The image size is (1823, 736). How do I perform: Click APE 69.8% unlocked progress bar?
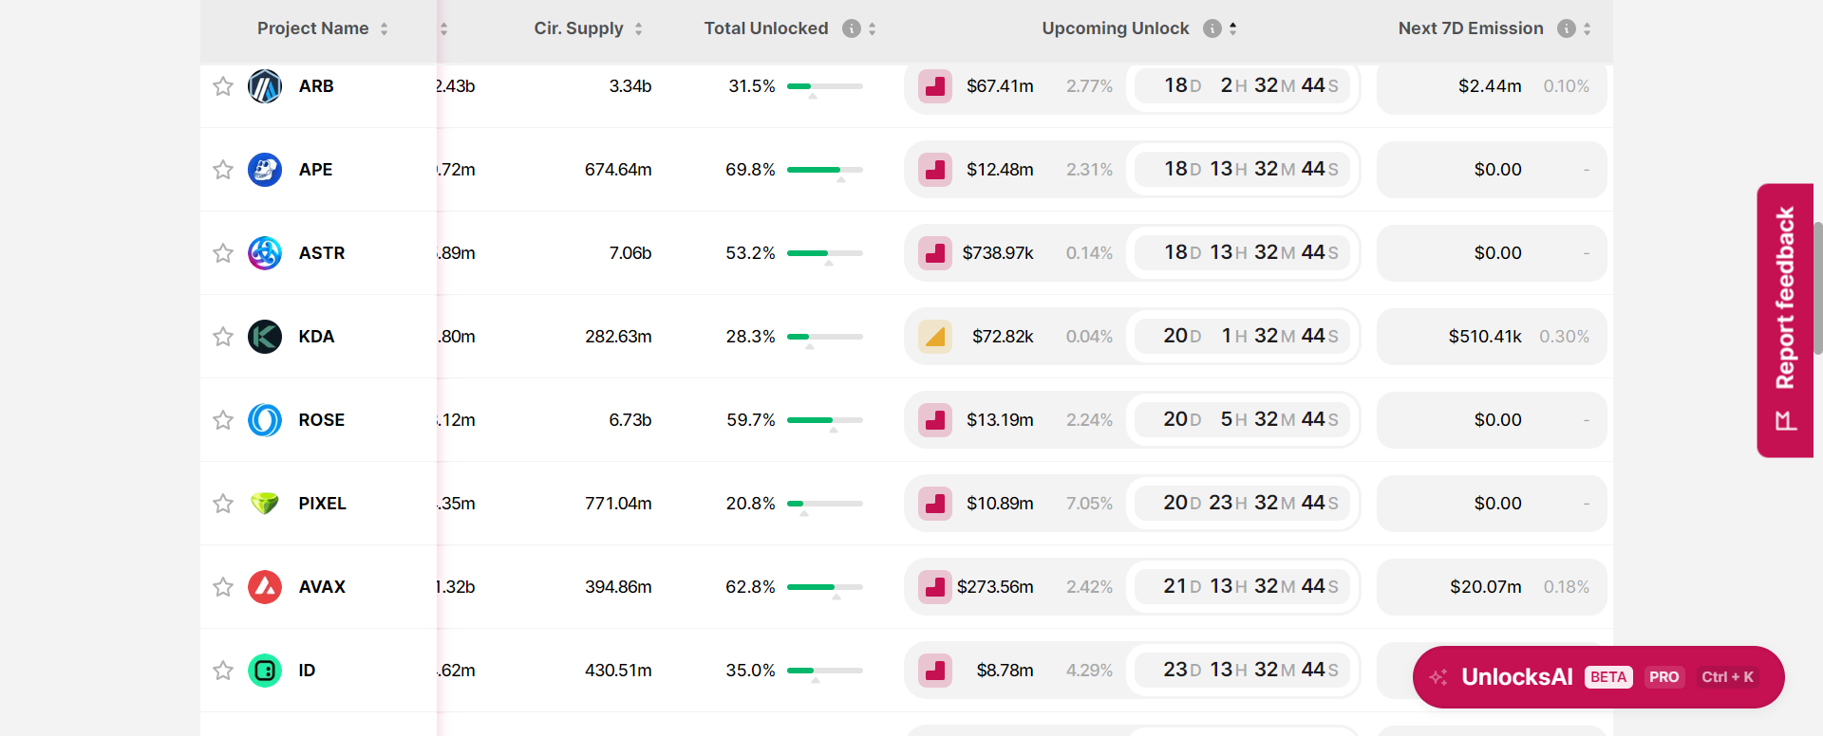click(x=825, y=170)
